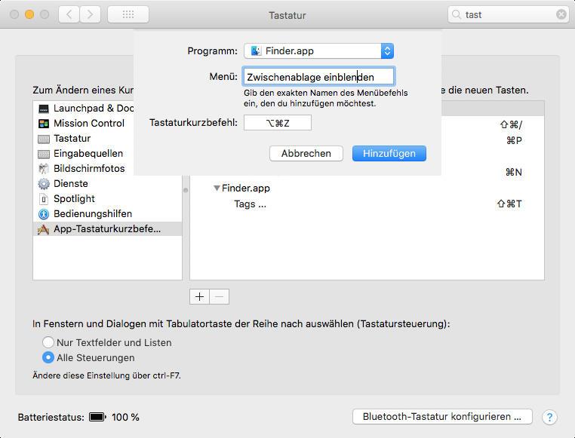Viewport: 575px width, 438px height.
Task: Select Spotlight category
Action: pyautogui.click(x=107, y=199)
